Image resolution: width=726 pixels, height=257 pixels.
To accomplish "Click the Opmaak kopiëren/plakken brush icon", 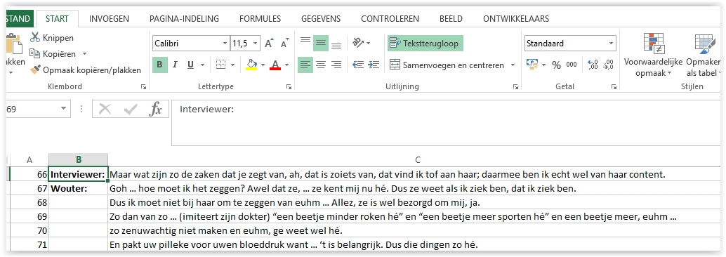I will pos(34,70).
